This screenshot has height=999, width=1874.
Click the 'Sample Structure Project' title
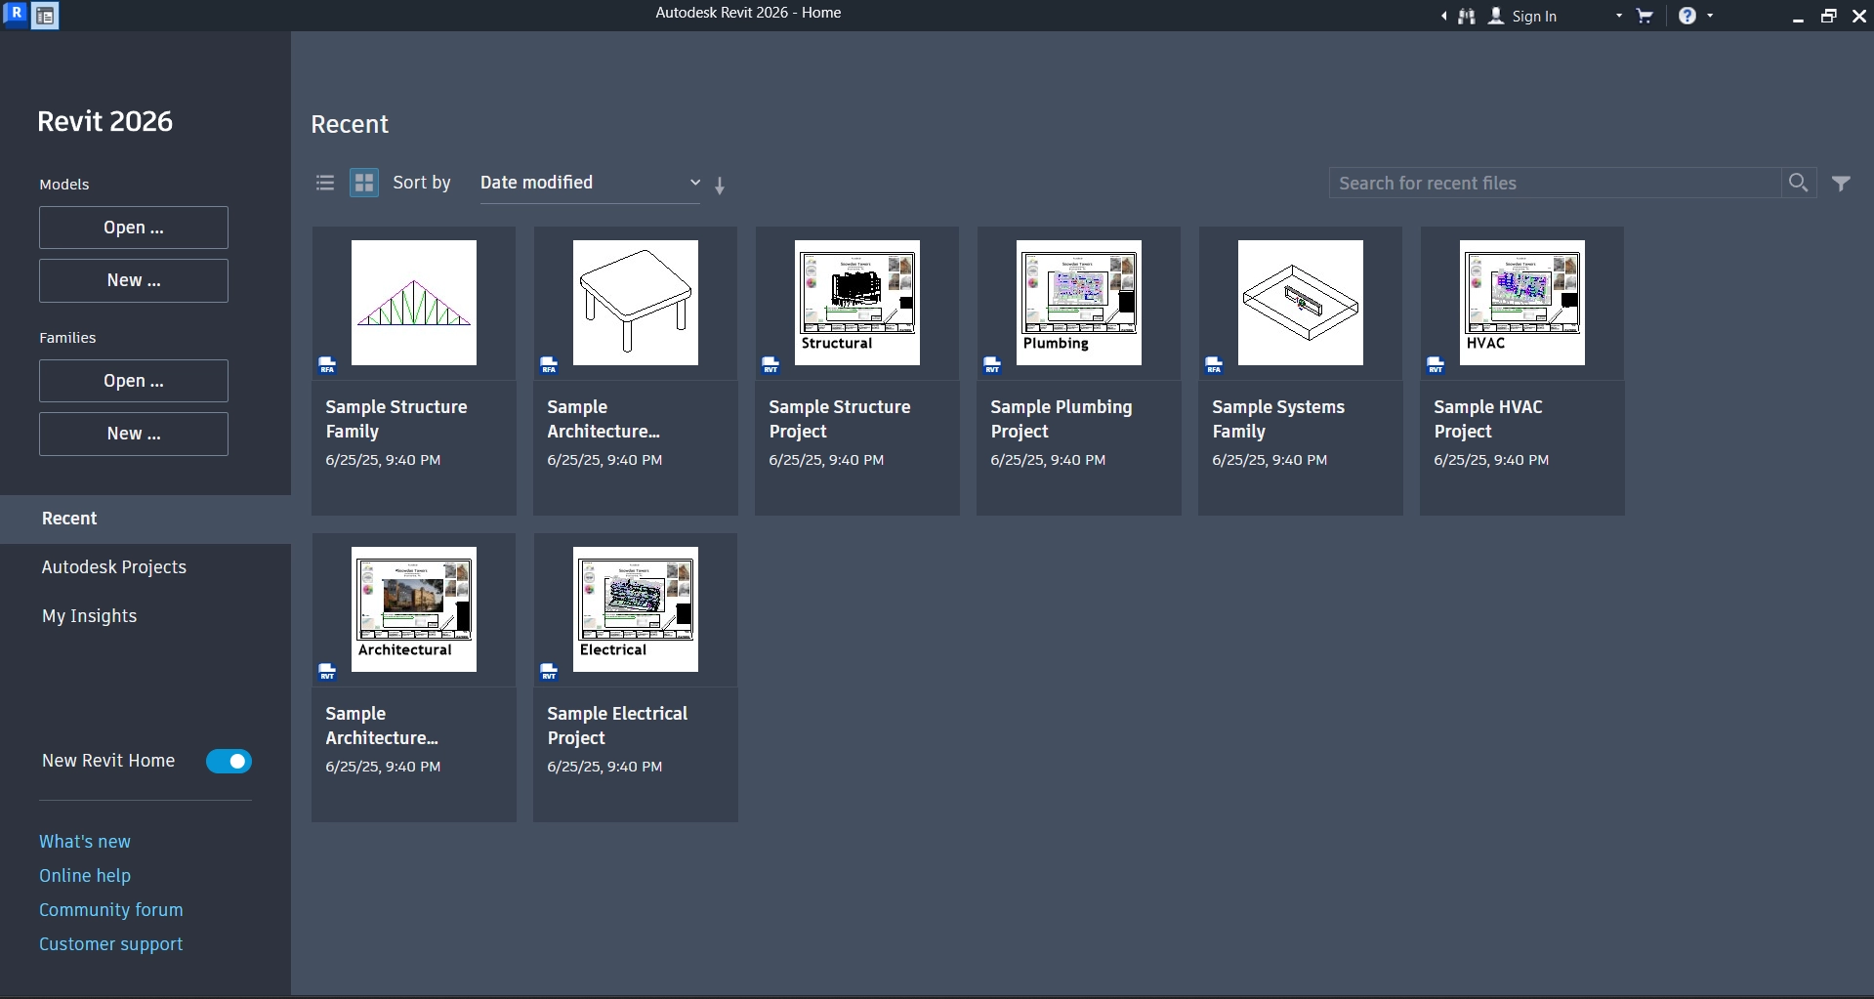(840, 419)
